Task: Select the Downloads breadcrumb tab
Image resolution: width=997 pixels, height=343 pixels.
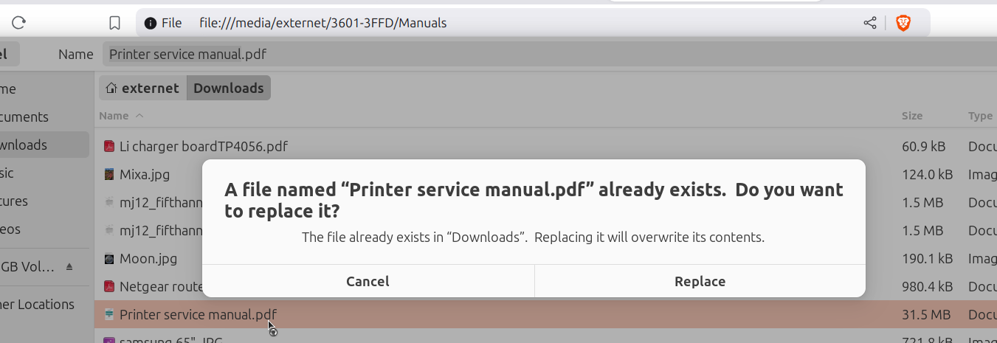Action: [229, 88]
